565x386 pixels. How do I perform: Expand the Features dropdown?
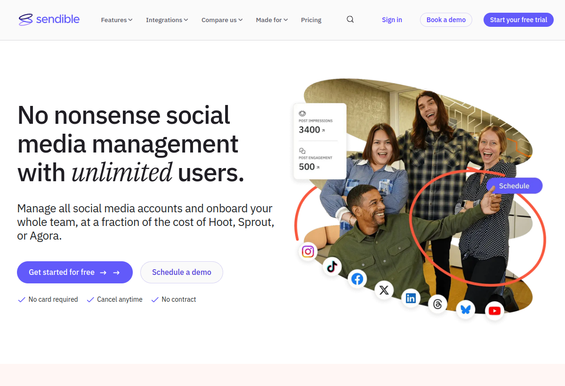tap(117, 20)
